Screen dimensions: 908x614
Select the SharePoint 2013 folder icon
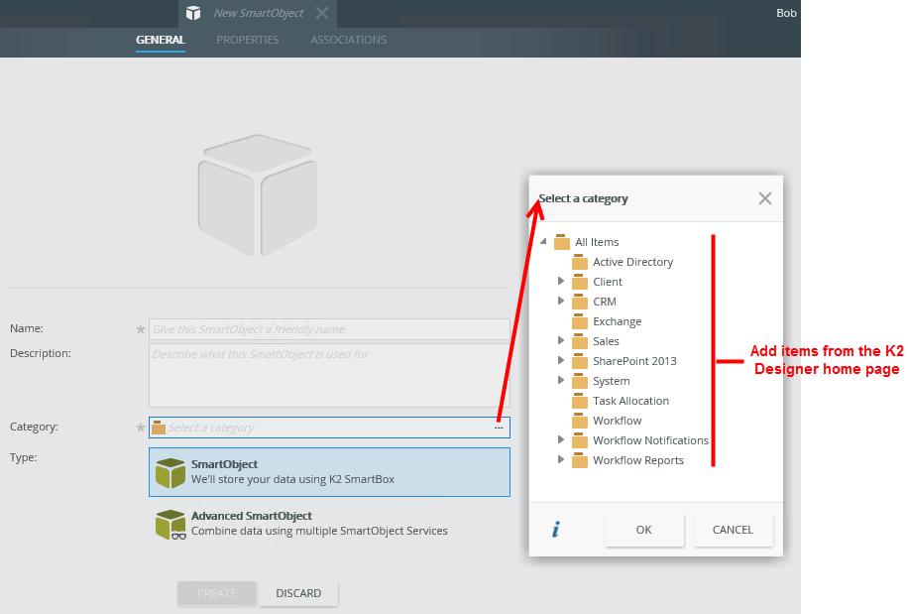pyautogui.click(x=580, y=361)
